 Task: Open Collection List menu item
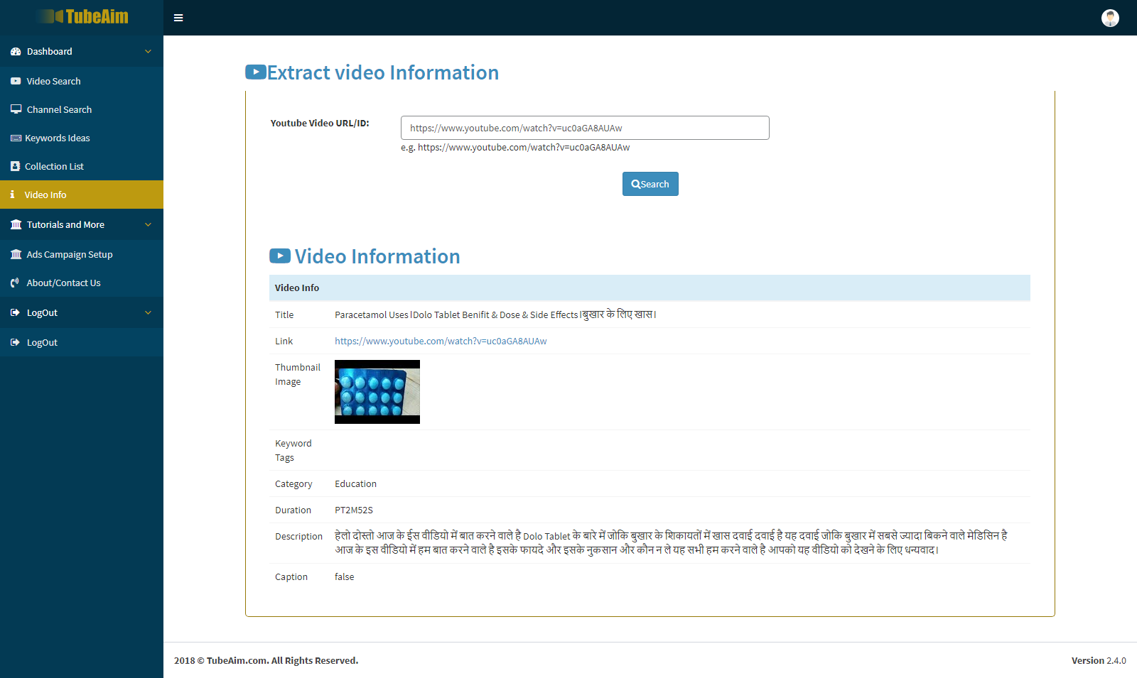tap(82, 166)
